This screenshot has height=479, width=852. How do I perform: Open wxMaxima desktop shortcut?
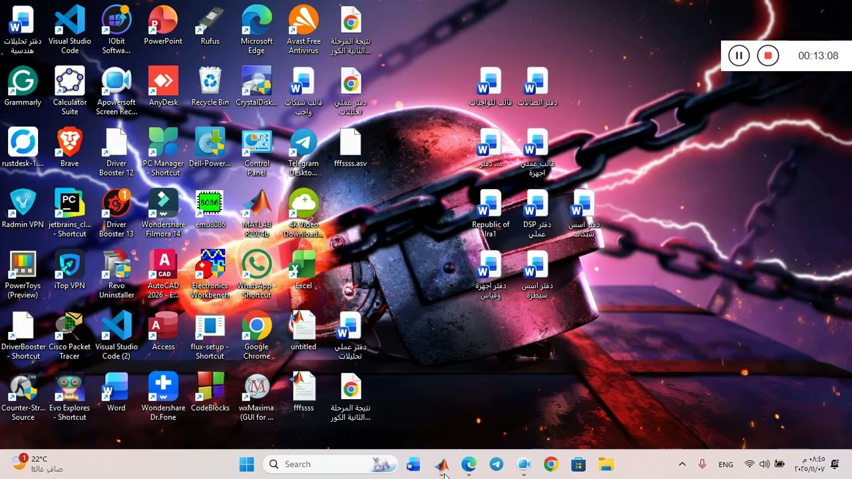click(x=257, y=398)
